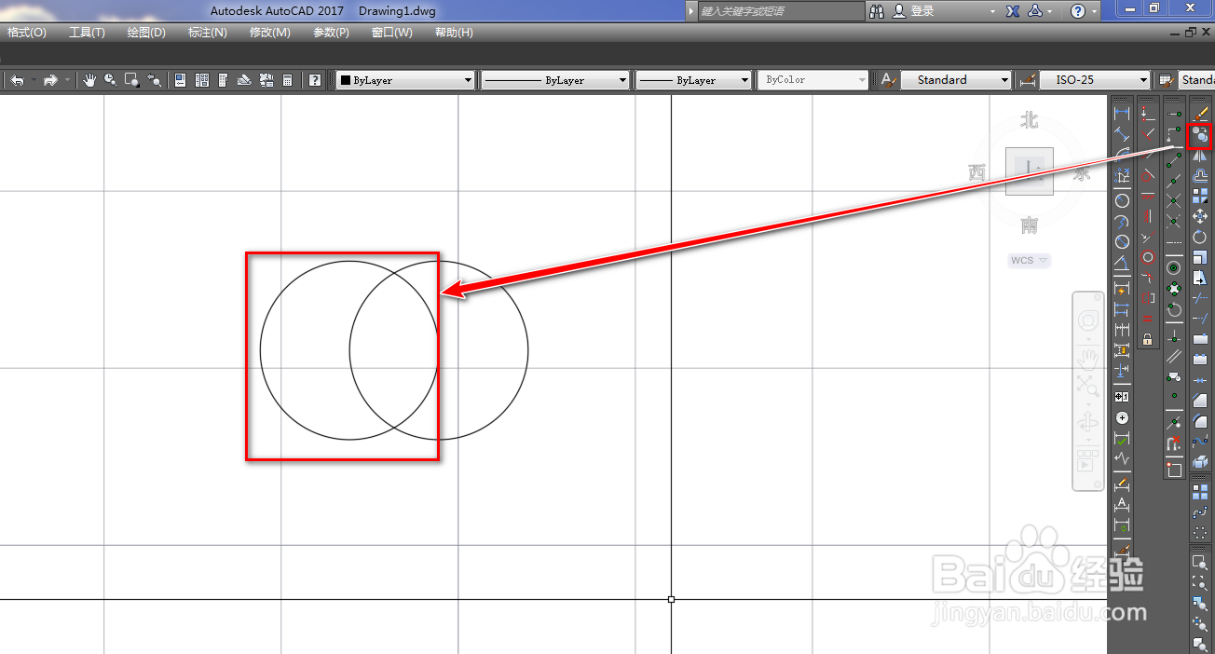
Task: Open the ByLayer lineweight dropdown
Action: (693, 80)
